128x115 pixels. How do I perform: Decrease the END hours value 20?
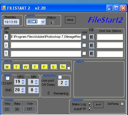pyautogui.click(x=23, y=91)
